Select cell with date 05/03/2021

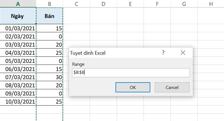tap(18, 61)
